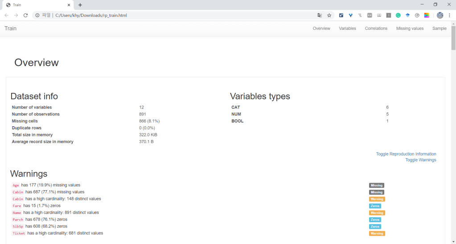This screenshot has width=456, height=244.
Task: Open the Google Translate page icon
Action: [x=320, y=15]
